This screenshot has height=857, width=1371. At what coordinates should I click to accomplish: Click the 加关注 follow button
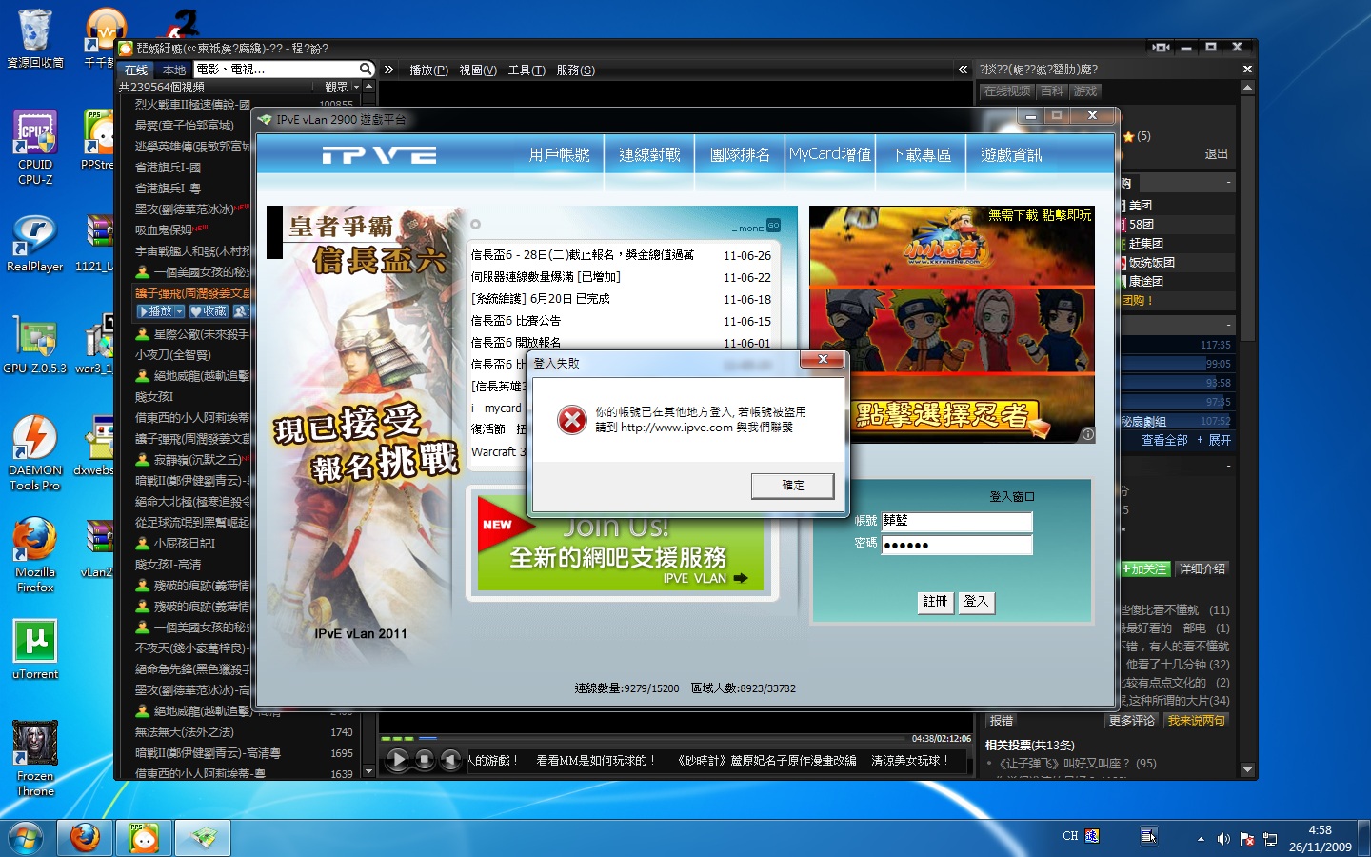tap(1145, 568)
